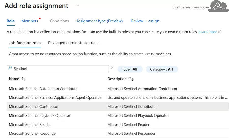Click the search magnifier icon in the search box
The height and width of the screenshot is (138, 229).
[10, 68]
